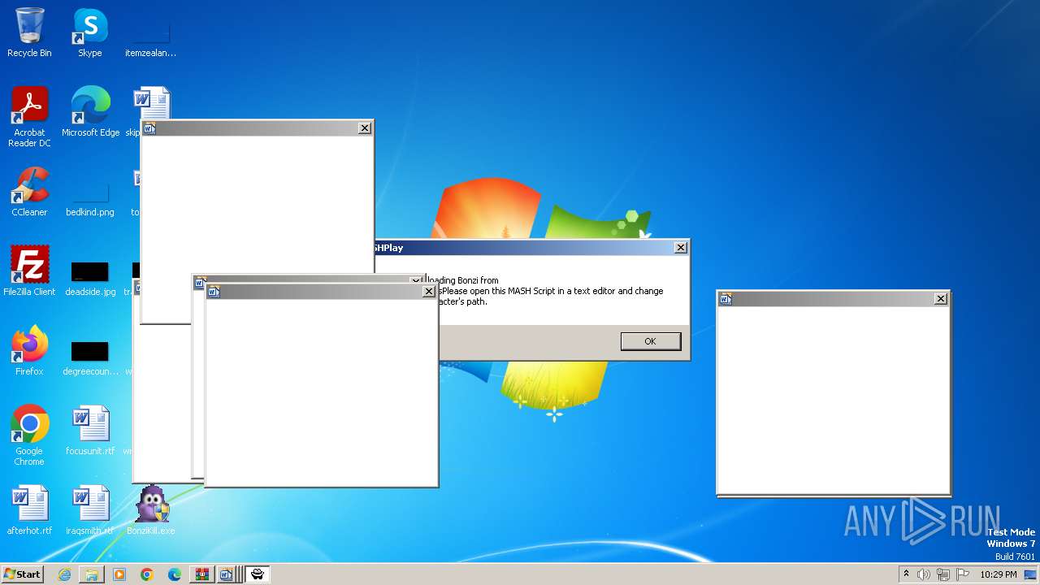Click the right blank window's title icon
Screen dimensions: 1040x585
point(726,299)
